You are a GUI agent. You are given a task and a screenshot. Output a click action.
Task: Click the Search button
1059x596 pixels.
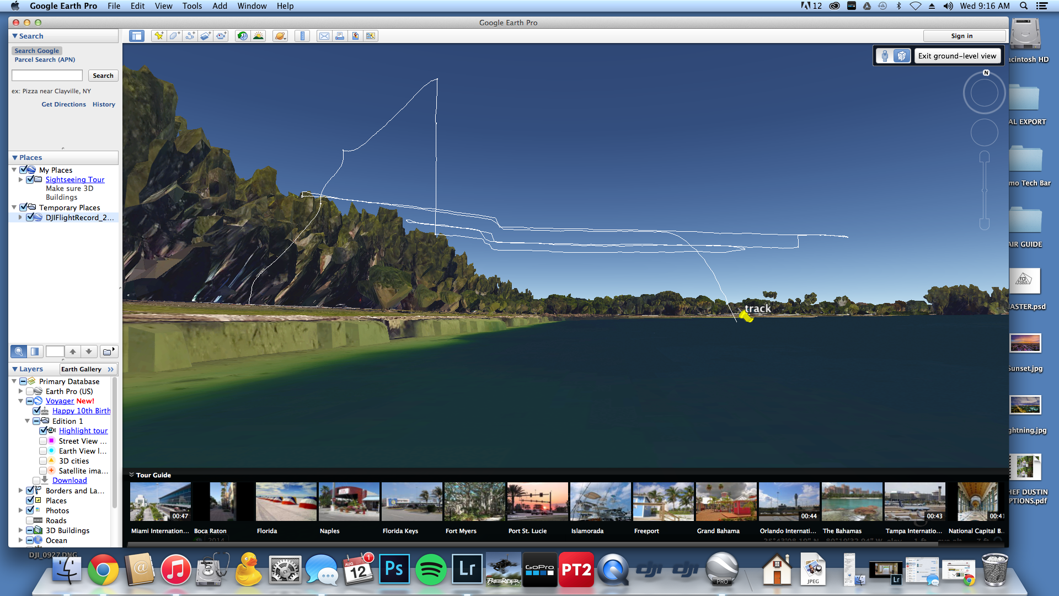coord(102,75)
